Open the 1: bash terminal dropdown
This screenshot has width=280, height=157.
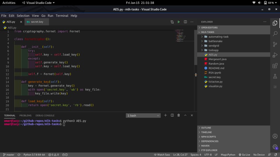point(143,115)
